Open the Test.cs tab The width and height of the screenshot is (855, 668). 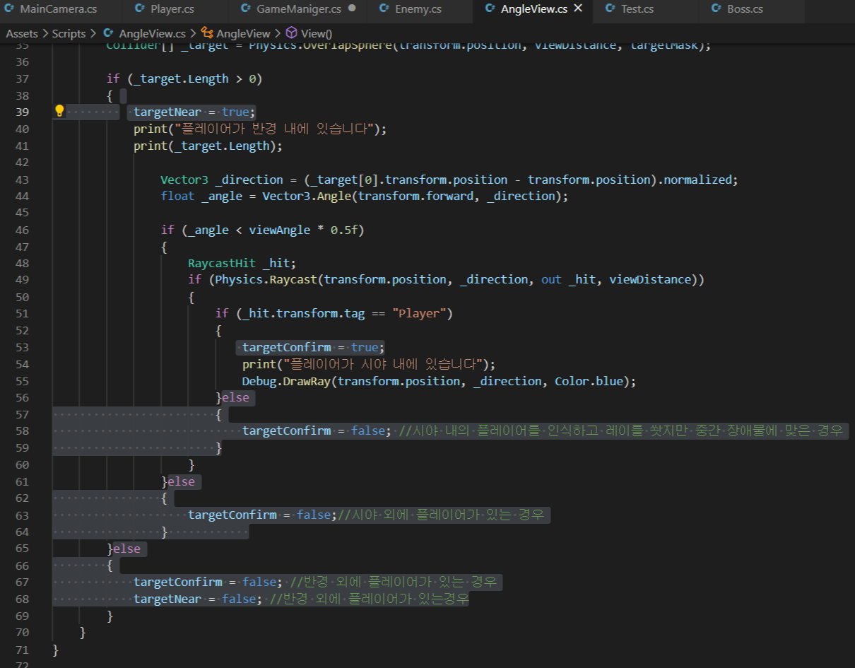click(637, 9)
